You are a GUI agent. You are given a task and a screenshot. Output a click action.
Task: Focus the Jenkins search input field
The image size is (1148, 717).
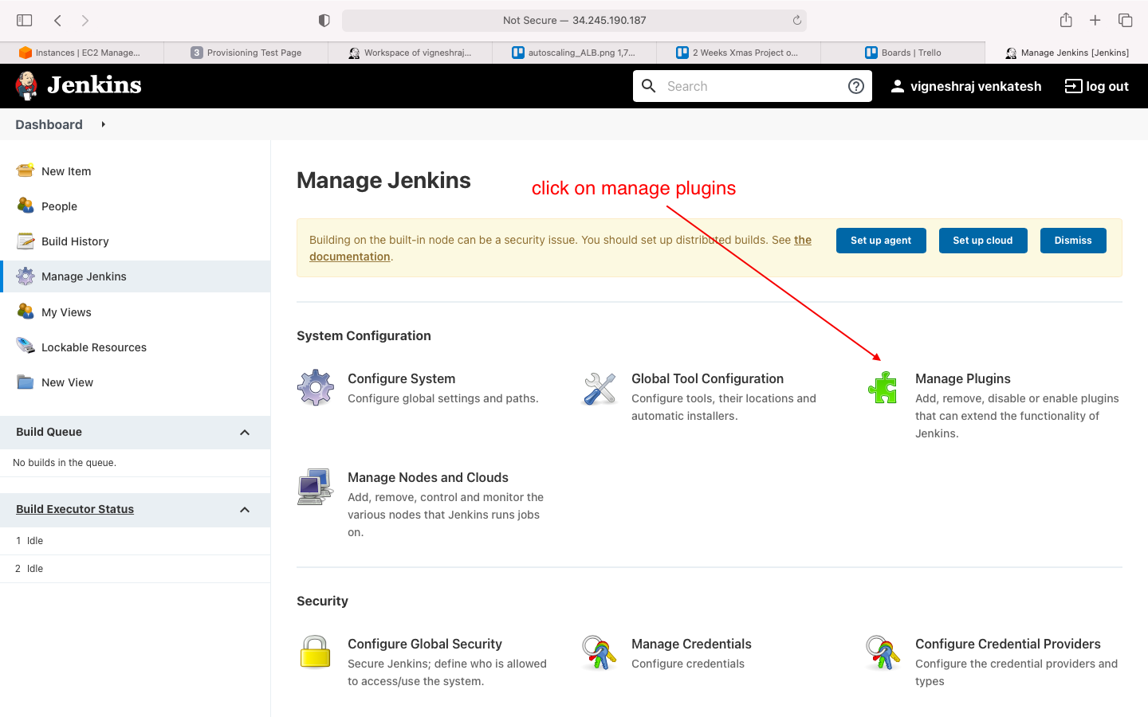(x=752, y=86)
